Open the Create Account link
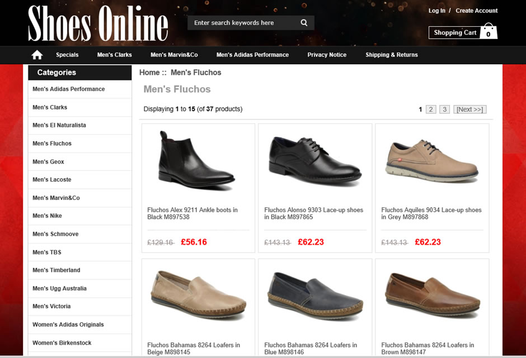 [476, 11]
